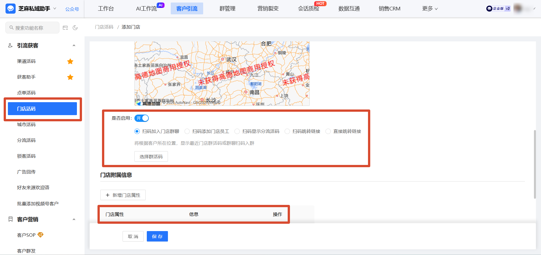Toggle the 是否启用 switch off
541x255 pixels.
pyautogui.click(x=141, y=118)
